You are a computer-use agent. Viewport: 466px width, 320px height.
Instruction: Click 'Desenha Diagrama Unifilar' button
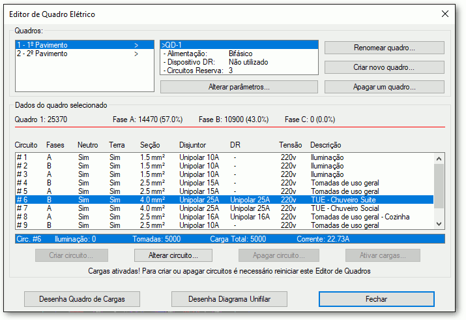pos(229,299)
